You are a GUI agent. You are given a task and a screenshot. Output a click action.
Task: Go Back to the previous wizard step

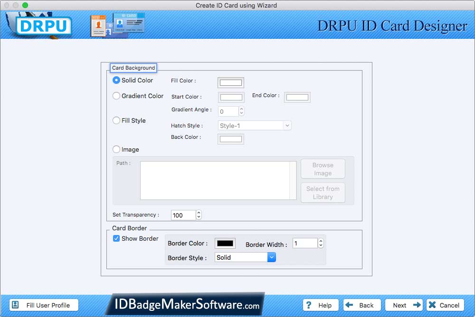click(362, 305)
